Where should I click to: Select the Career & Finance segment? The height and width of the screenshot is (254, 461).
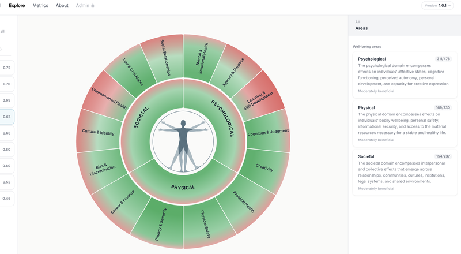coord(122,202)
